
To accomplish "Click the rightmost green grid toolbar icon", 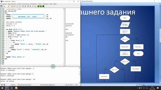I will click(43, 6).
